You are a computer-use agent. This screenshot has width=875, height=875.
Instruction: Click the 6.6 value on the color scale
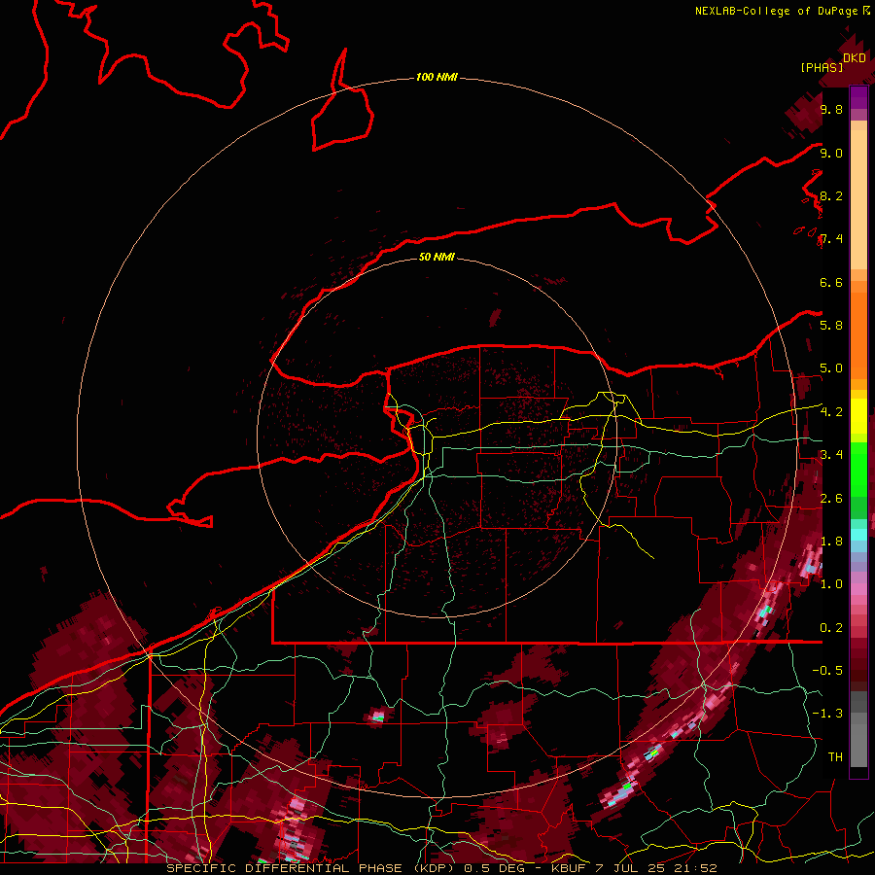pos(831,282)
